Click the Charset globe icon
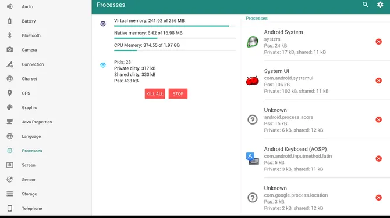This screenshot has width=390, height=218. point(10,78)
